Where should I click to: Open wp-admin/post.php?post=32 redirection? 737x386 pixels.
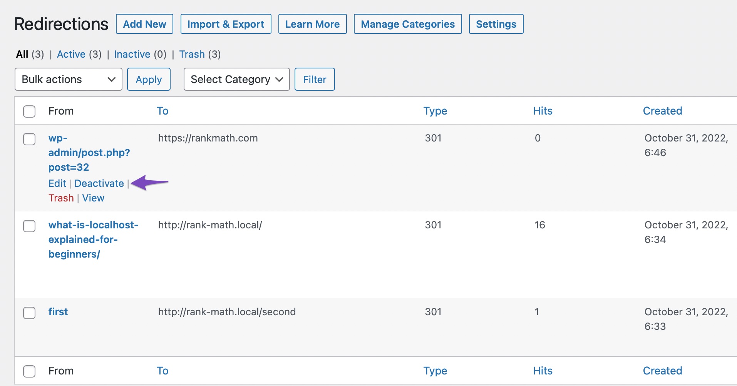coord(89,153)
